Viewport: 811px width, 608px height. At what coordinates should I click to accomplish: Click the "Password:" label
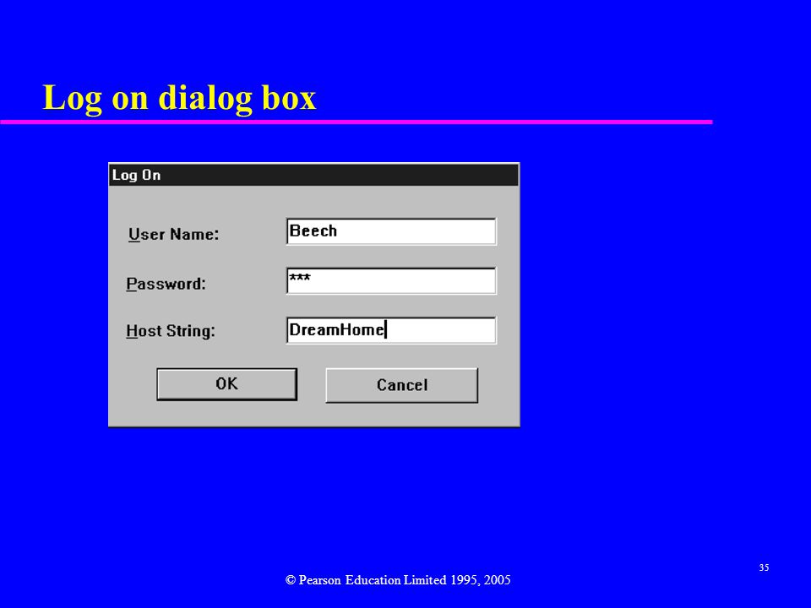point(166,284)
